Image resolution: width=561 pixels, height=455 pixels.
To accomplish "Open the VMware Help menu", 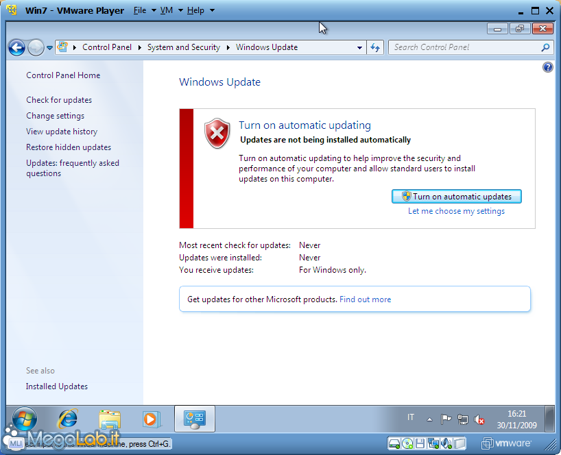I will 201,10.
